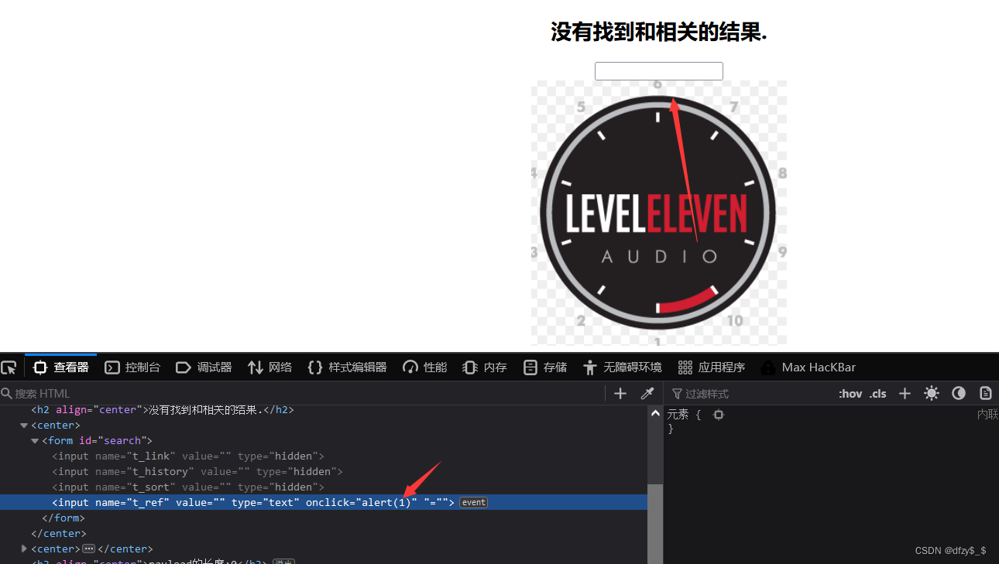Collapse the <form id="search"> node

(x=35, y=441)
